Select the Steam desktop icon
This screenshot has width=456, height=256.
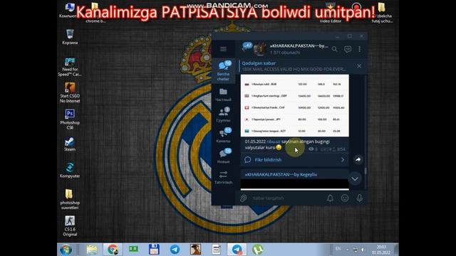tap(70, 144)
